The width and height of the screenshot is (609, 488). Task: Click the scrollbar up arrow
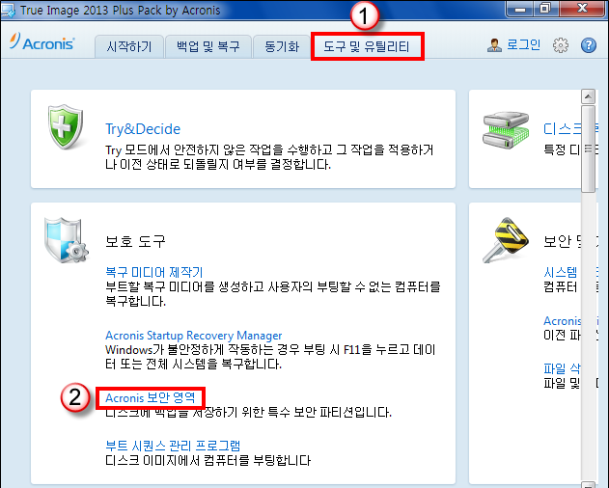pyautogui.click(x=588, y=96)
